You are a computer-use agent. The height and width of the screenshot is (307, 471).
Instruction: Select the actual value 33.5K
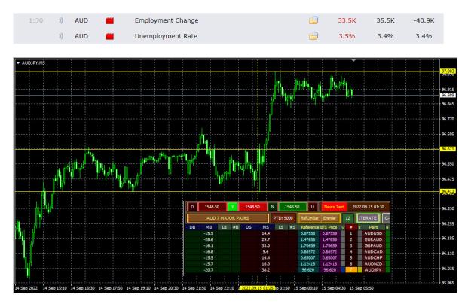347,20
